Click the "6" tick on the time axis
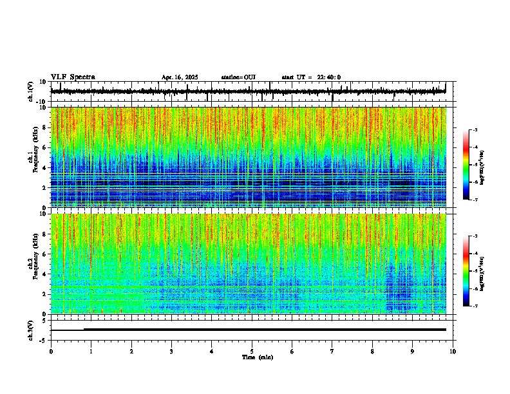 (292, 352)
